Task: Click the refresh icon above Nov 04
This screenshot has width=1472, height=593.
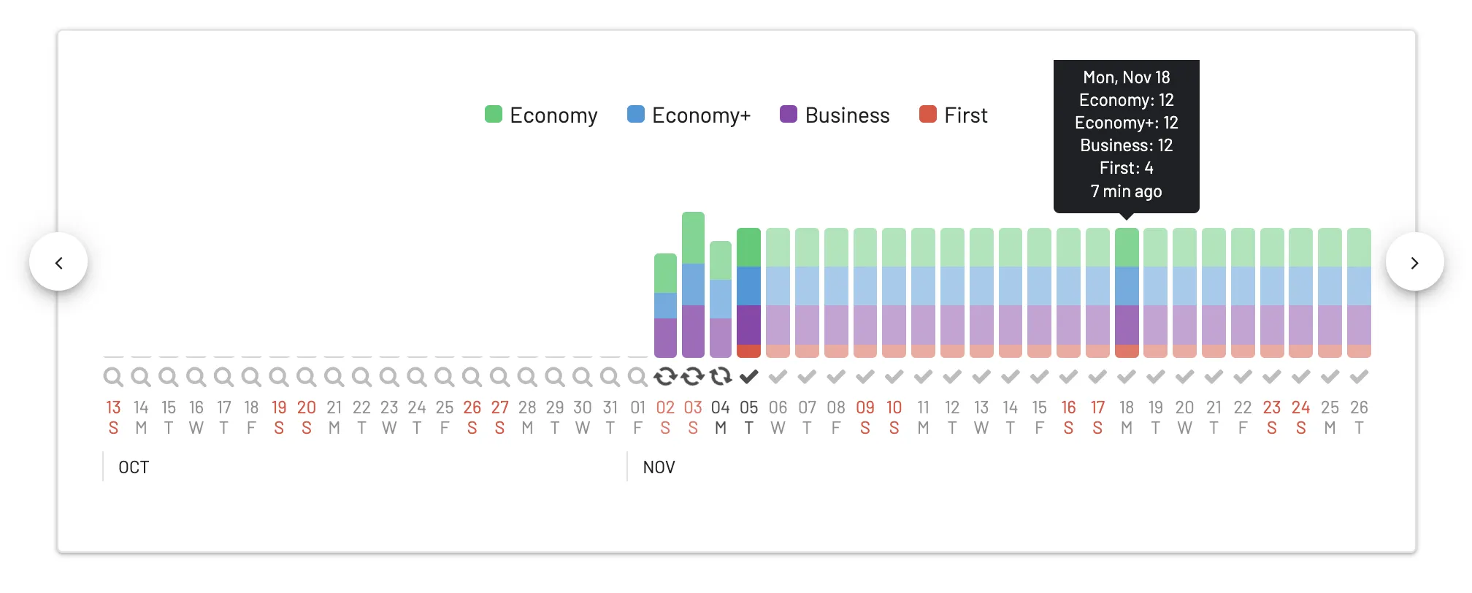Action: point(721,377)
